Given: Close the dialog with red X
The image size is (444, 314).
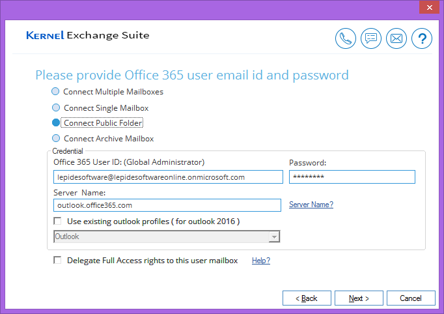Looking at the screenshot, I should pos(429,7).
